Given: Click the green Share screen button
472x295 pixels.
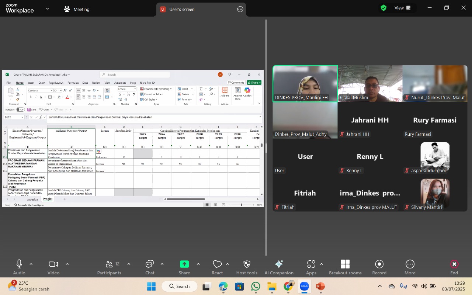Looking at the screenshot, I should (x=184, y=267).
